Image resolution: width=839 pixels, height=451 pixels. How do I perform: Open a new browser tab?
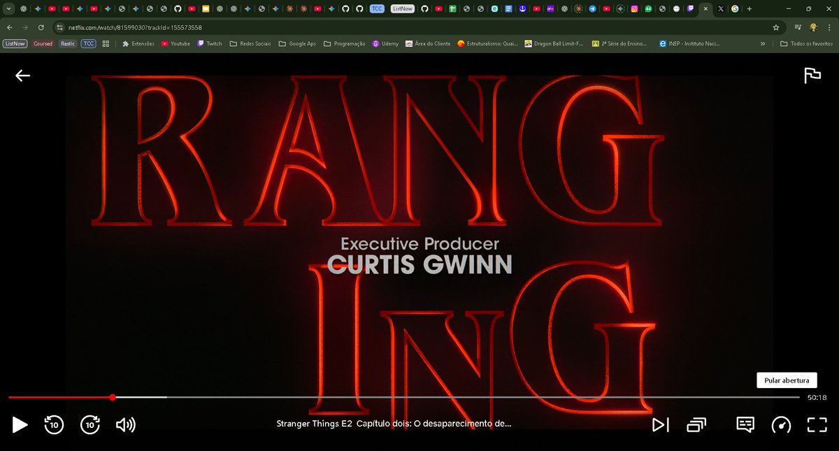pos(750,8)
